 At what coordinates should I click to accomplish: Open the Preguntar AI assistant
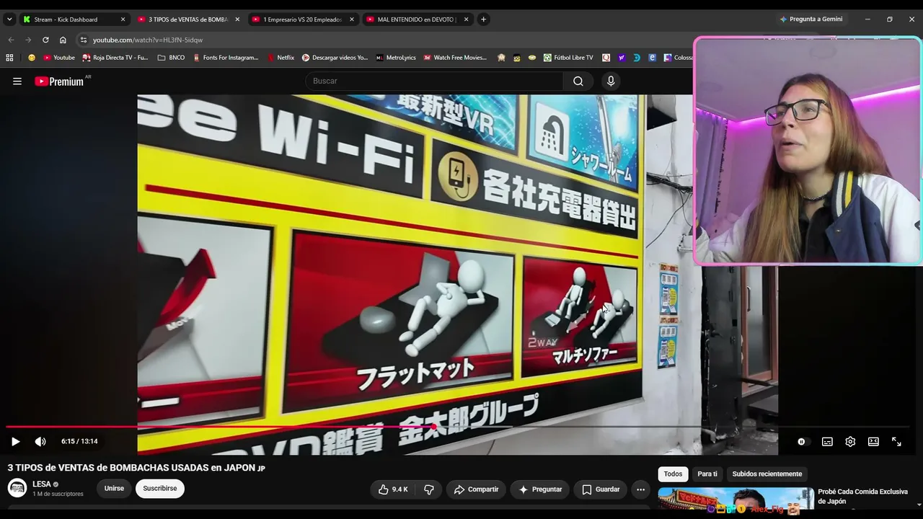pyautogui.click(x=540, y=489)
